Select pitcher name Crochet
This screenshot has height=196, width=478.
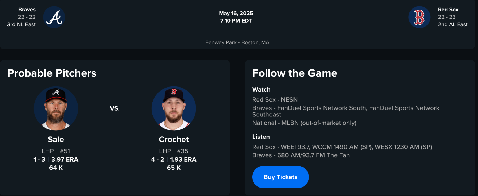(x=174, y=139)
